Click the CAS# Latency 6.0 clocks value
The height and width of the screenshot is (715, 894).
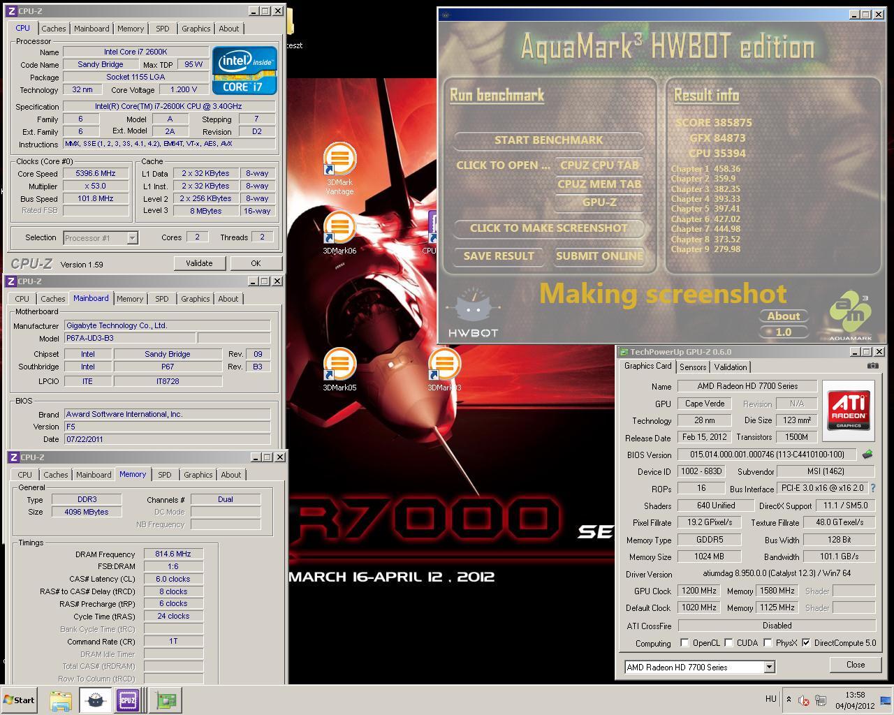173,579
